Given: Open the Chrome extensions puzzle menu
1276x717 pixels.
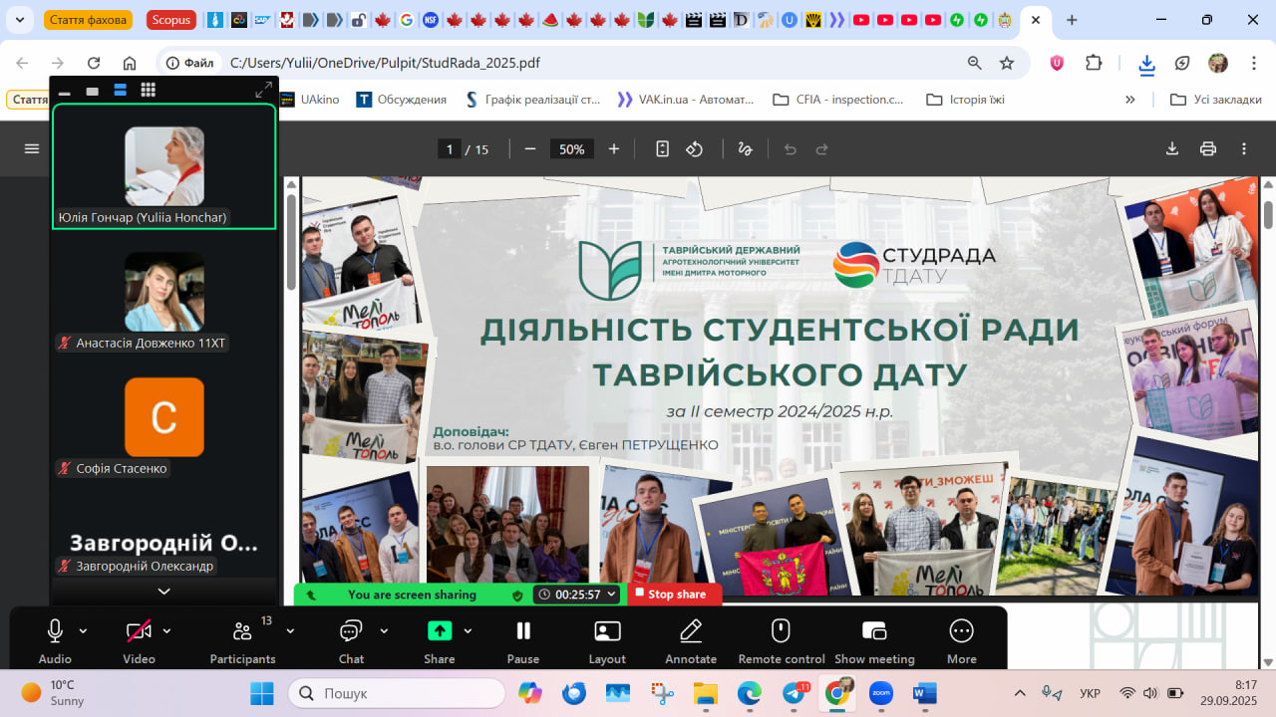Looking at the screenshot, I should click(1094, 63).
